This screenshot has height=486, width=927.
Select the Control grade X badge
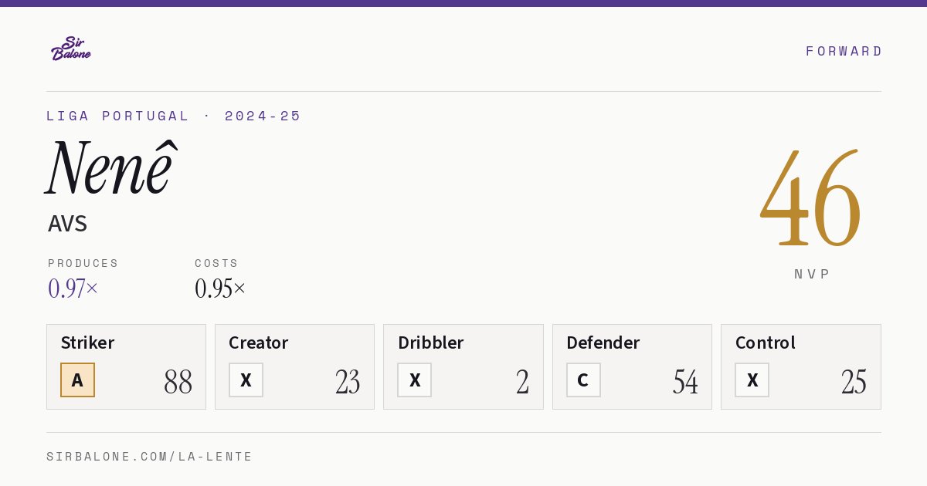coord(752,380)
